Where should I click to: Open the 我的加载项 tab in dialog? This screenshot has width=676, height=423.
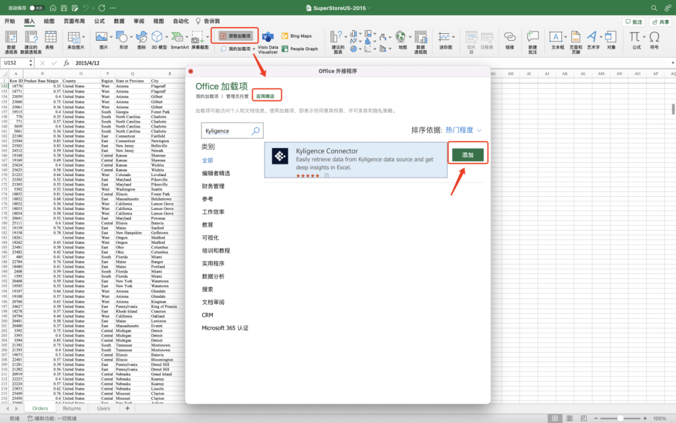click(207, 97)
